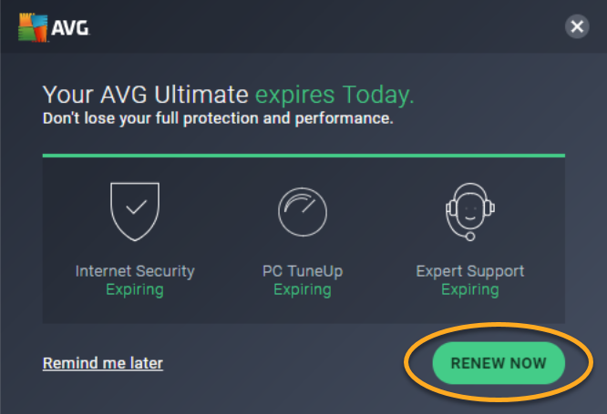Select the Internet Security label
This screenshot has width=607, height=414.
click(135, 271)
